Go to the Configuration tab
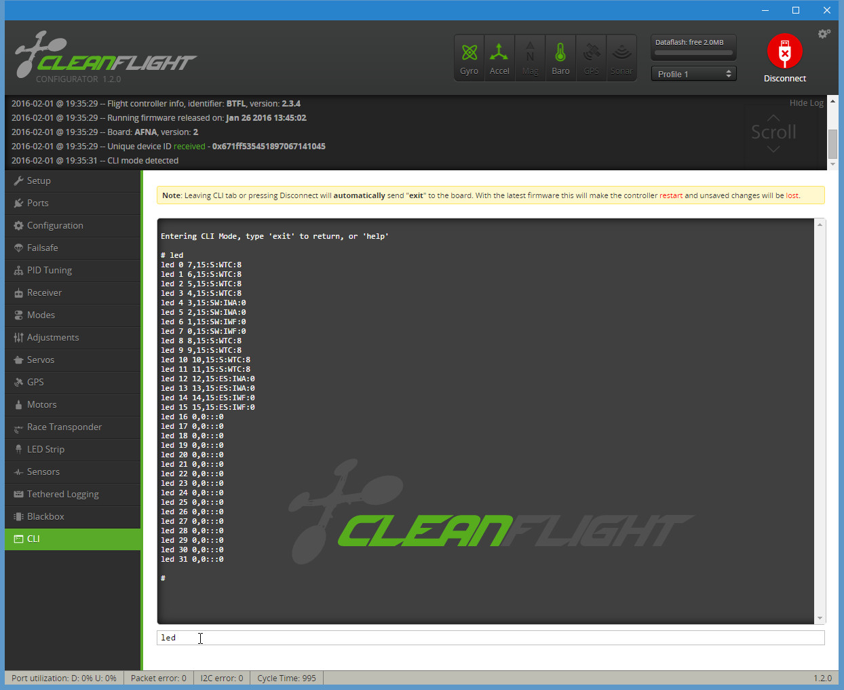844x690 pixels. [73, 226]
